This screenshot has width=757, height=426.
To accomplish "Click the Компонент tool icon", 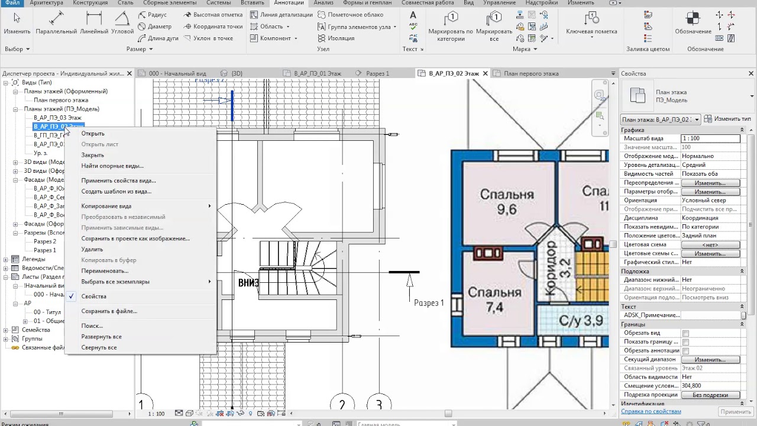I will click(254, 38).
